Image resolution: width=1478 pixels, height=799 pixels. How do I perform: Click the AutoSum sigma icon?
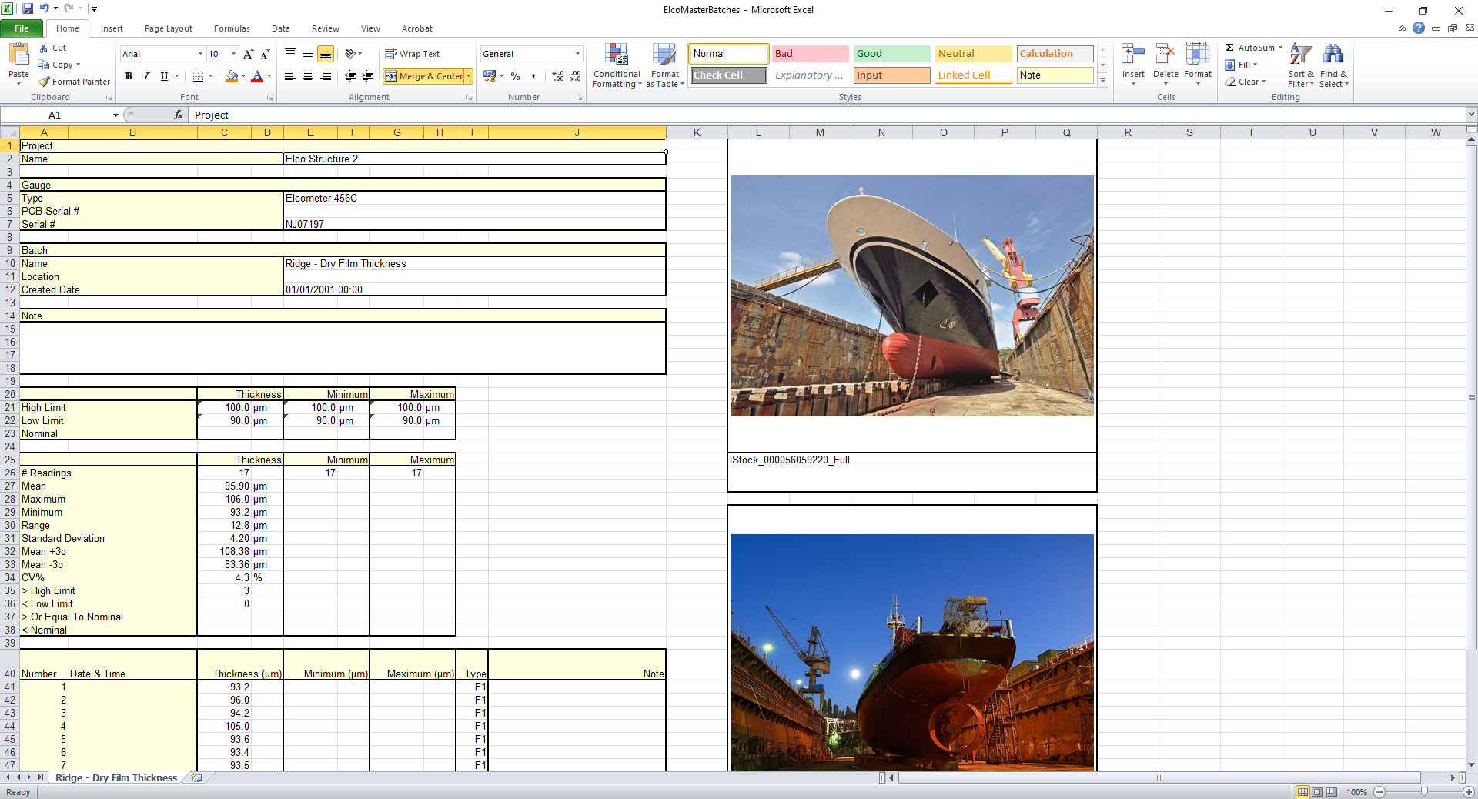tap(1230, 48)
